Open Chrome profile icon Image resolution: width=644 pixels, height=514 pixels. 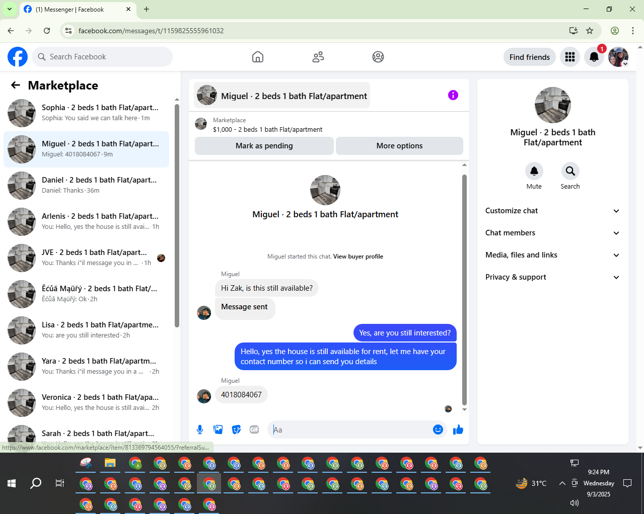click(615, 31)
